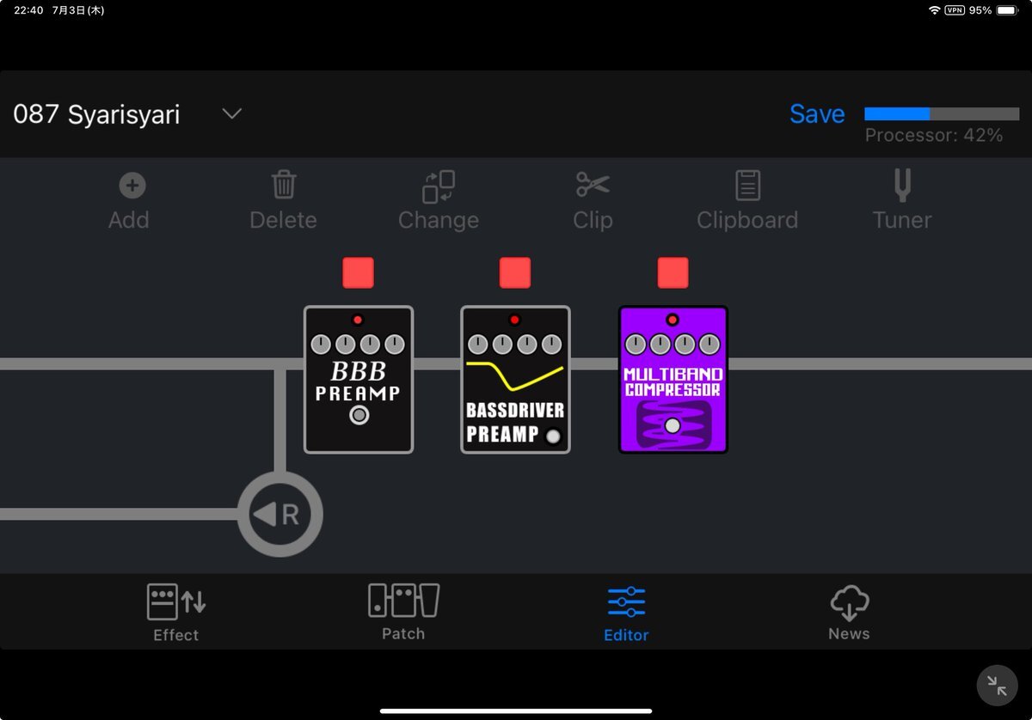Click the Multiband Compressor footswitch

(673, 426)
